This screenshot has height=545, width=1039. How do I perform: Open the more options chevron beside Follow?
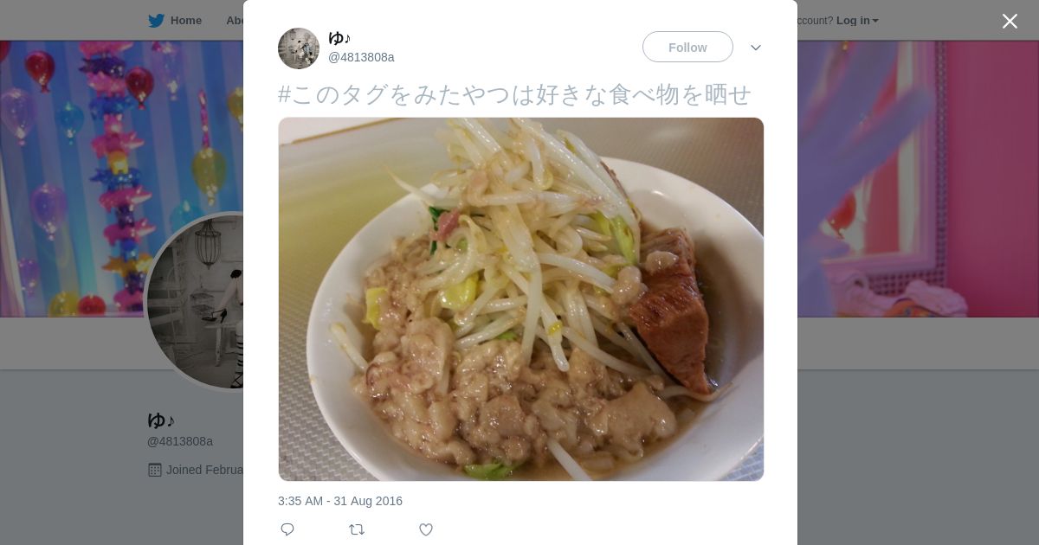tap(756, 48)
